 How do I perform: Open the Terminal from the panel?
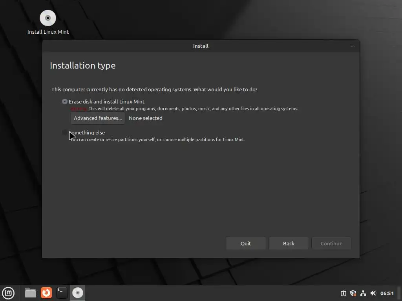pyautogui.click(x=62, y=293)
